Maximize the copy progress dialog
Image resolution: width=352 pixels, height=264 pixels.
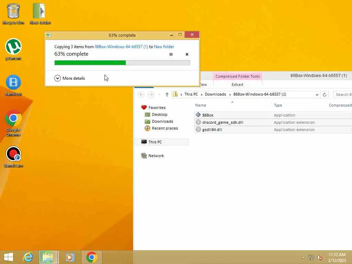pos(180,35)
